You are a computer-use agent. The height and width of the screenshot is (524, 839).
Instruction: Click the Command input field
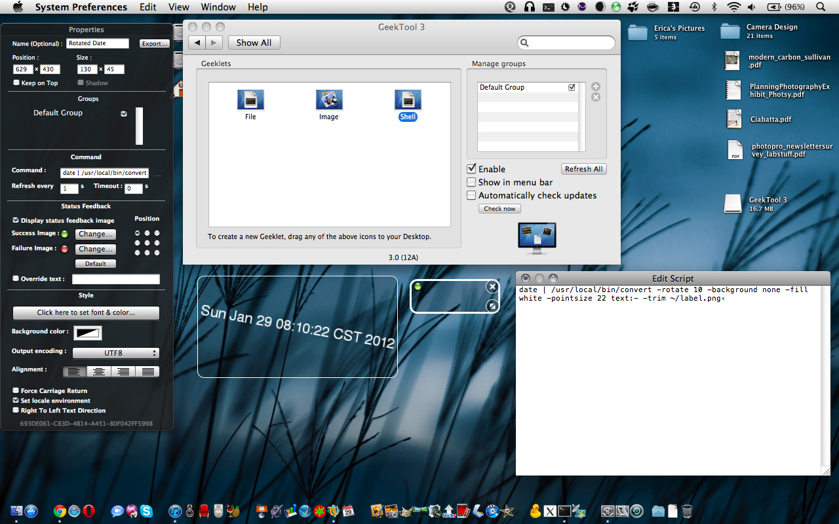click(x=104, y=173)
